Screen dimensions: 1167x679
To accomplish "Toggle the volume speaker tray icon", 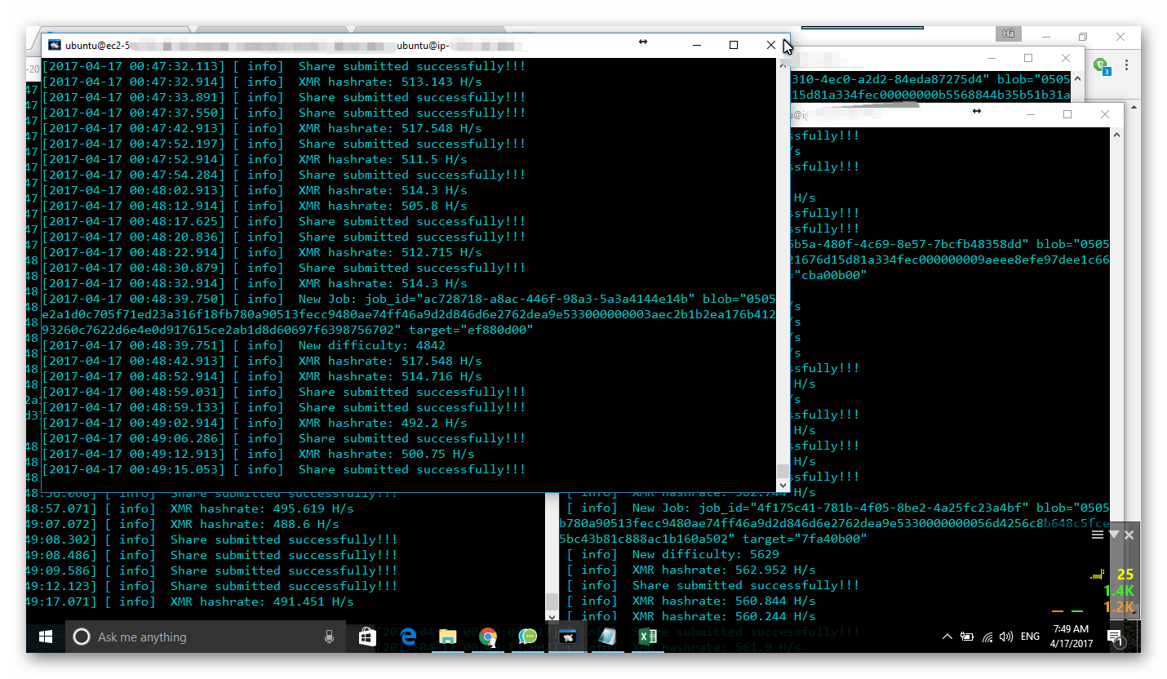I will pos(1006,637).
